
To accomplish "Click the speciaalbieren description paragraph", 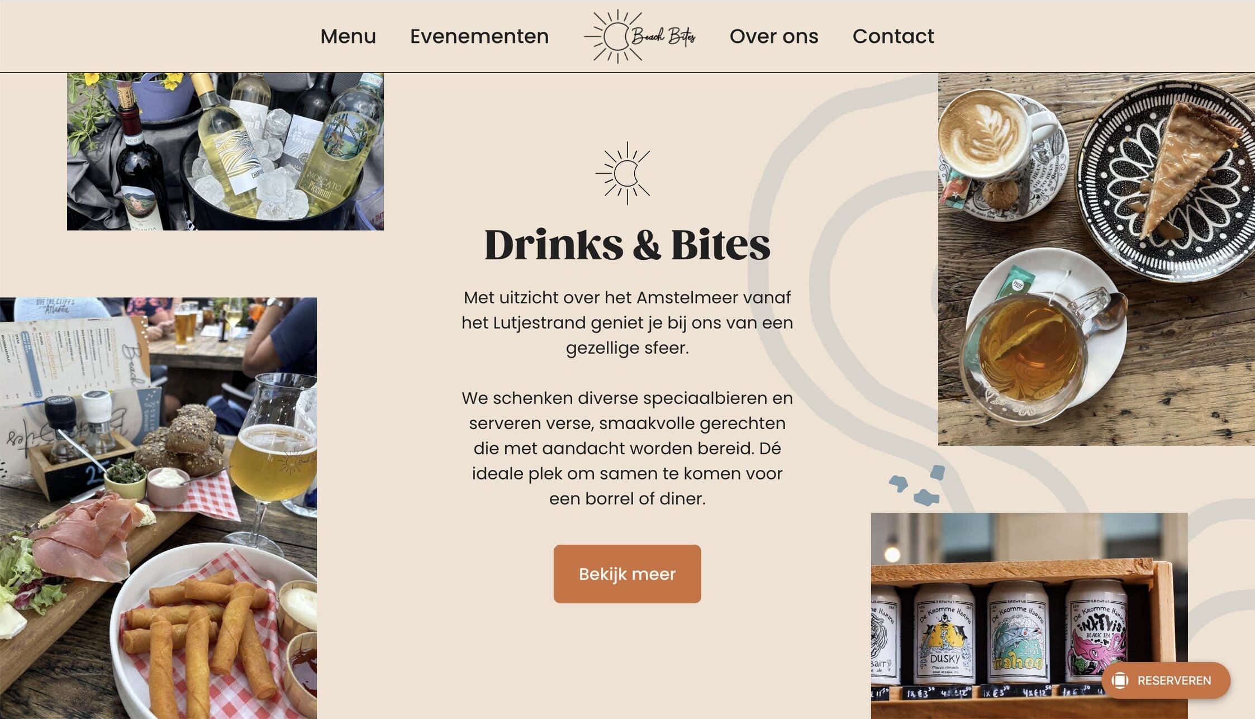I will click(x=627, y=448).
